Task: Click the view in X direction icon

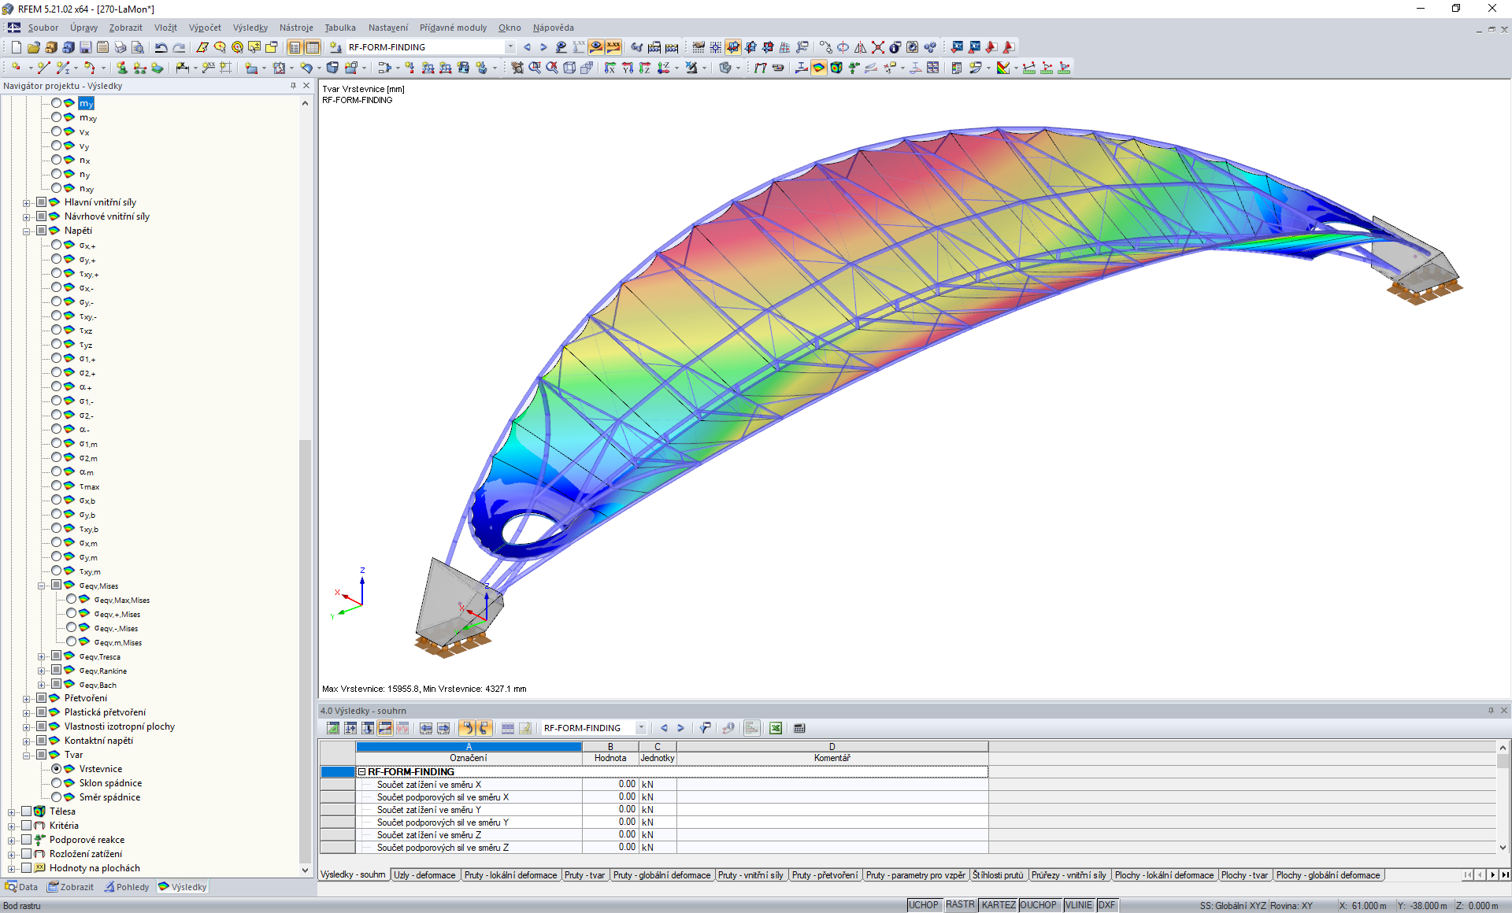Action: click(x=610, y=68)
